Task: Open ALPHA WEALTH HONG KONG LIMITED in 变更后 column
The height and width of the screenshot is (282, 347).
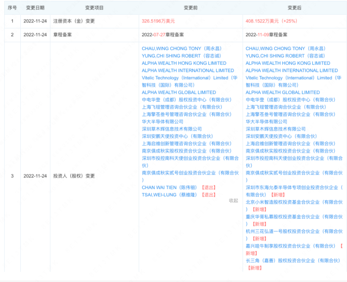Action: (288, 63)
